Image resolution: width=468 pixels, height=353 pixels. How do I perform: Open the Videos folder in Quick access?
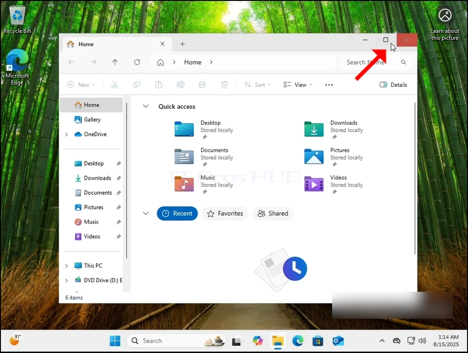coord(314,184)
